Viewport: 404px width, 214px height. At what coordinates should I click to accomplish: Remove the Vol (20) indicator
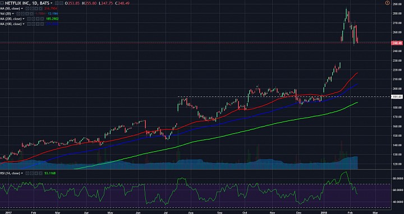tap(31, 13)
